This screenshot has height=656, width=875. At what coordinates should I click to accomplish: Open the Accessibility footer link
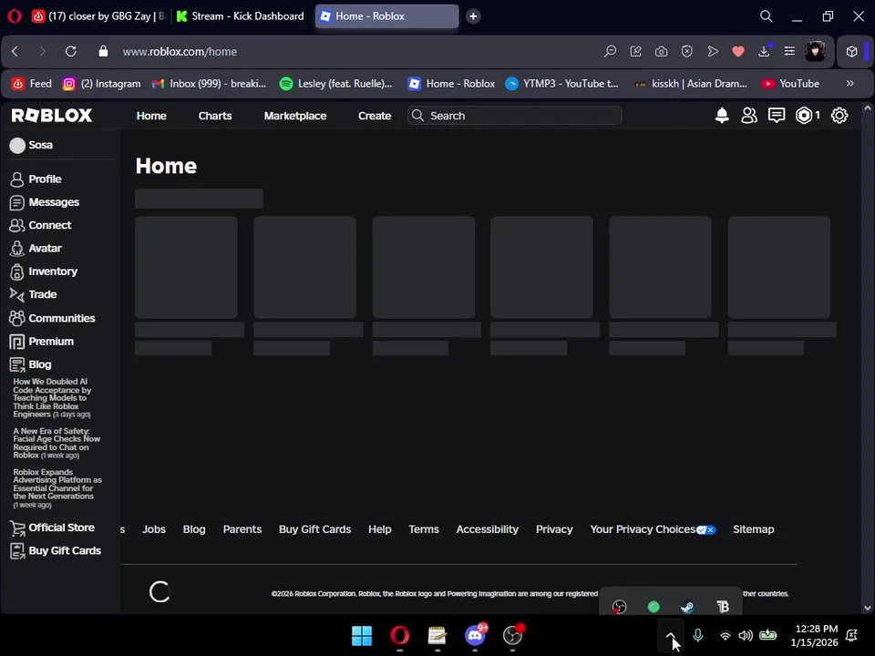click(x=487, y=529)
